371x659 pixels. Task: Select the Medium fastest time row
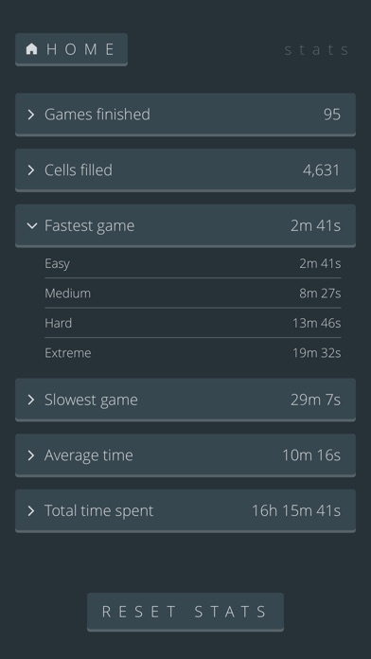coord(193,293)
